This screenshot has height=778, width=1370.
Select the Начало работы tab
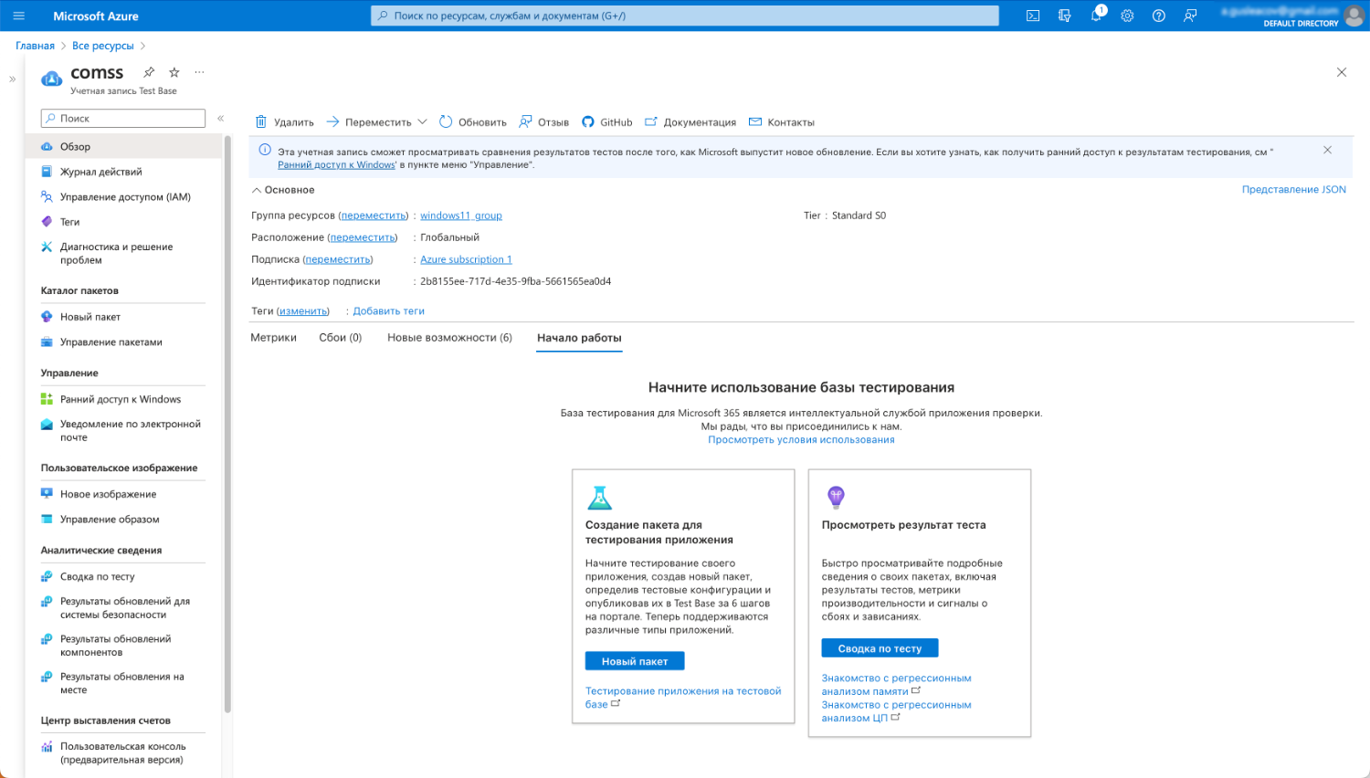click(579, 338)
